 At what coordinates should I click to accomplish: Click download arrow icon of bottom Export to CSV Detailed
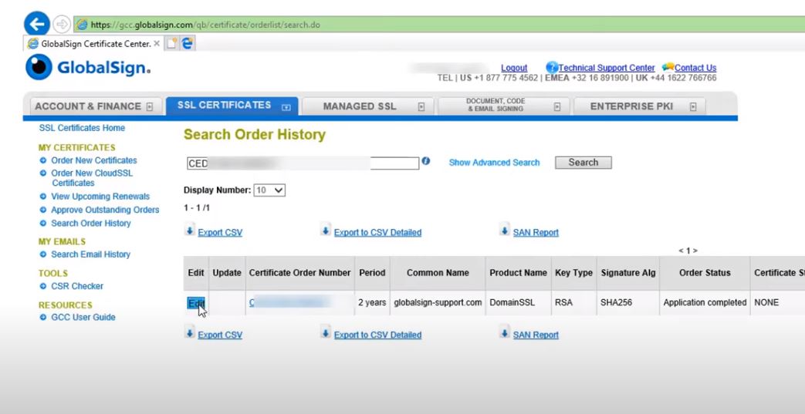coord(326,333)
